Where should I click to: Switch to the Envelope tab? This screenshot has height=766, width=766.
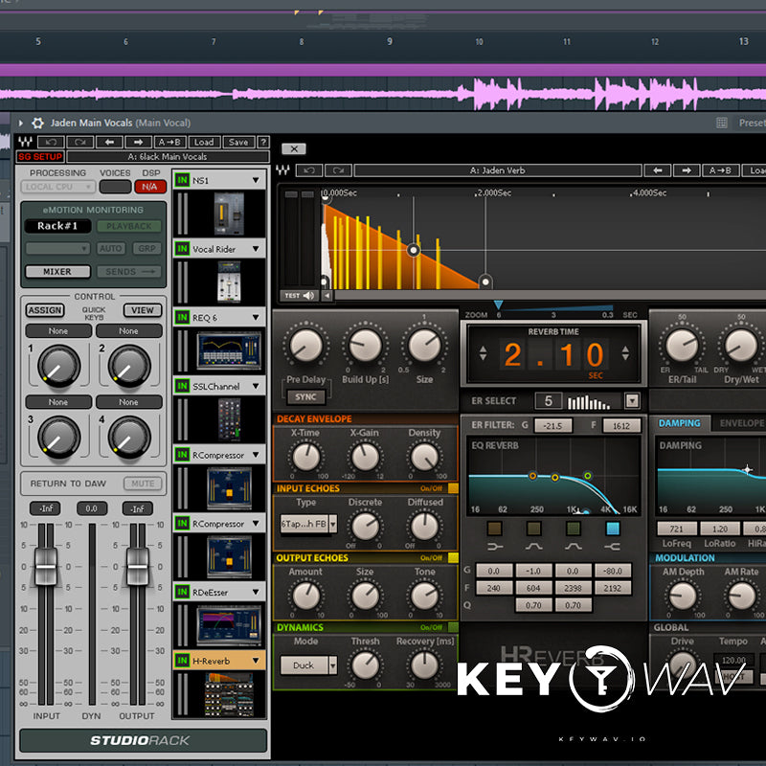point(740,423)
